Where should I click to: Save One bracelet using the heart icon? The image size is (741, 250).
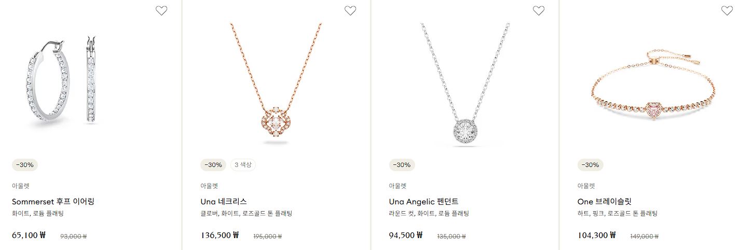point(728,10)
